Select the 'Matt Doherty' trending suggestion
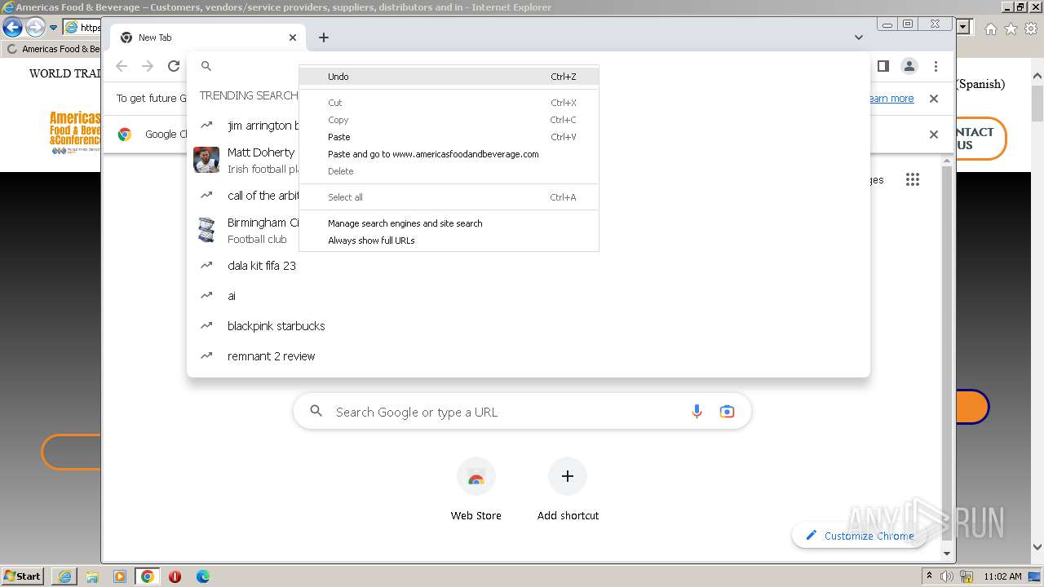Viewport: 1044px width, 587px height. tap(245, 160)
